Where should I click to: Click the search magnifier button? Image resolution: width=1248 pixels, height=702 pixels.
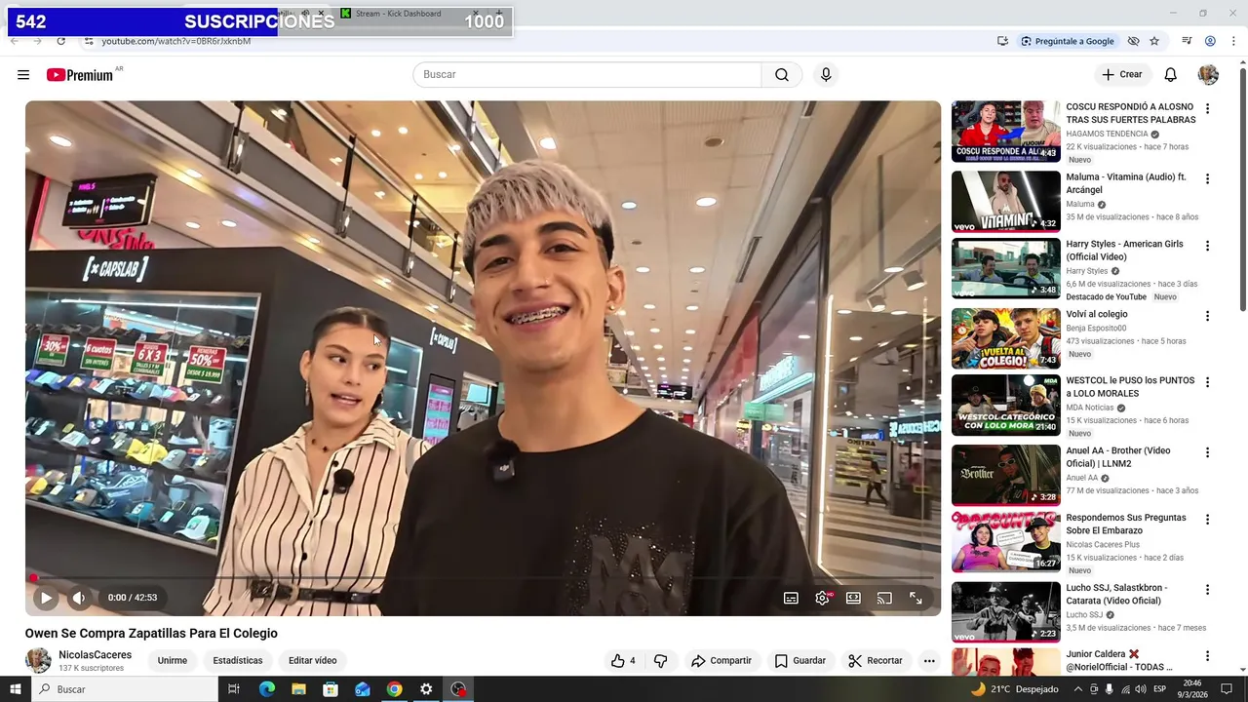click(x=782, y=75)
